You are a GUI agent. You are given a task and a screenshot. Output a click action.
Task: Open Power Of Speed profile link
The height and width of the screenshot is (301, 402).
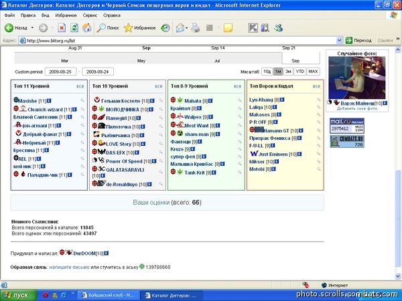[x=124, y=161]
